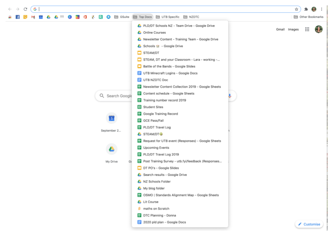The image size is (333, 250).
Task: Open the Google account avatar on page
Action: point(319,29)
